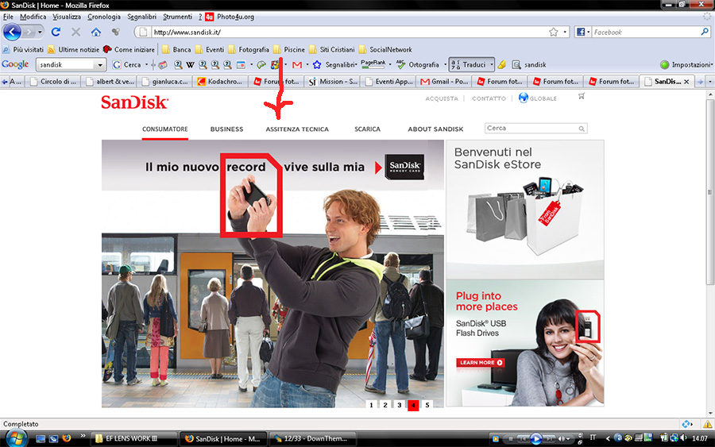Click the Ortografia spell check button
This screenshot has width=715, height=447.
pos(417,64)
